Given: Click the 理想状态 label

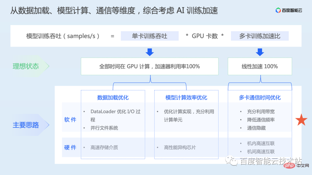Looking at the screenshot, I should tap(26, 66).
